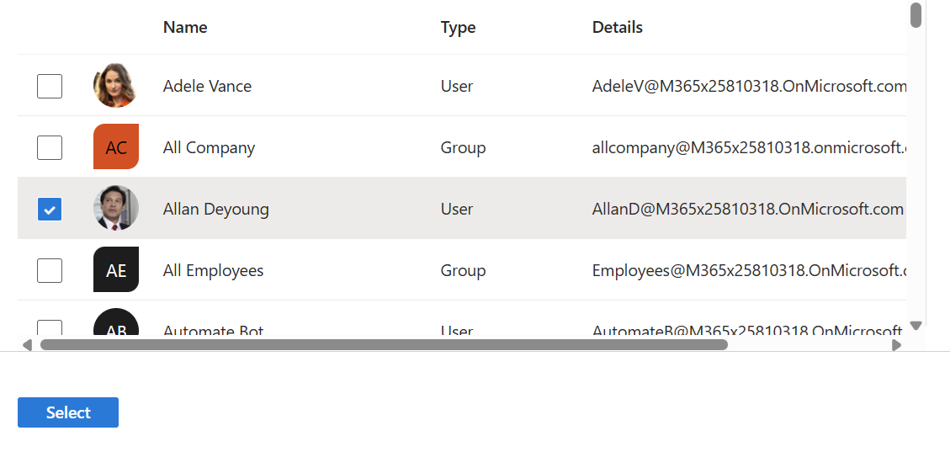950x452 pixels.
Task: Click the horizontal scrollbar thumb
Action: [384, 344]
